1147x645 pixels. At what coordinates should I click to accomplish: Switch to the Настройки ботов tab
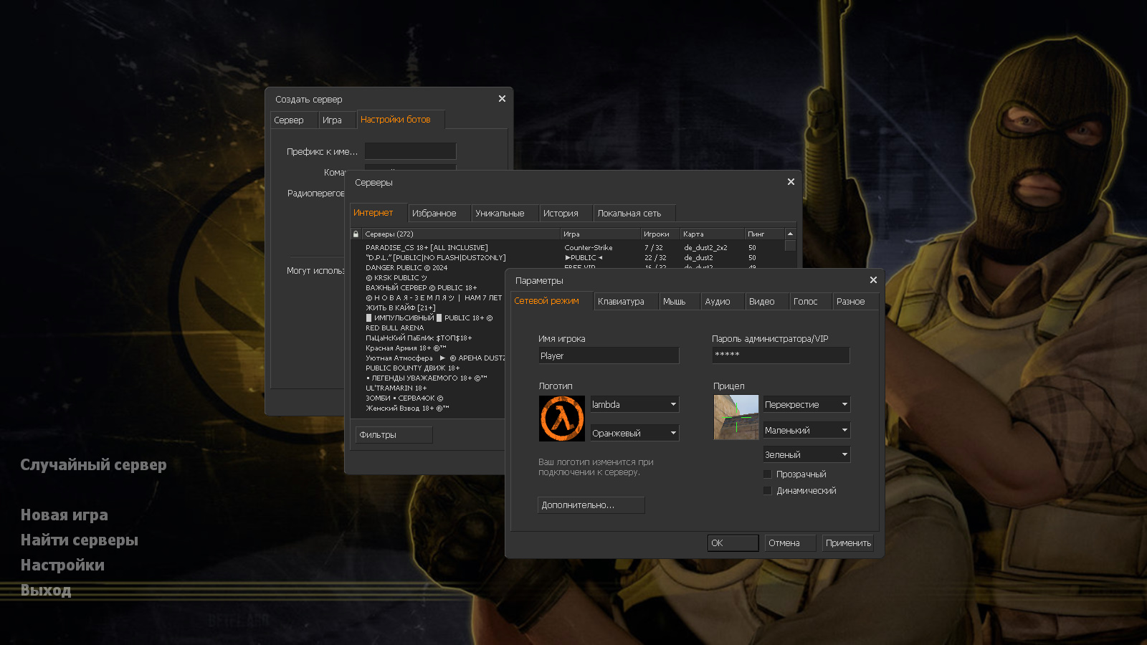point(396,120)
